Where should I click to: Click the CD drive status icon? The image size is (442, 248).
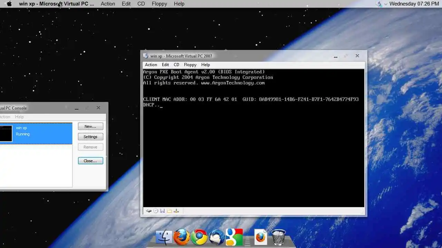pyautogui.click(x=156, y=211)
